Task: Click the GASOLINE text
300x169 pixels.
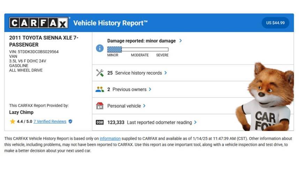Action: point(18,66)
